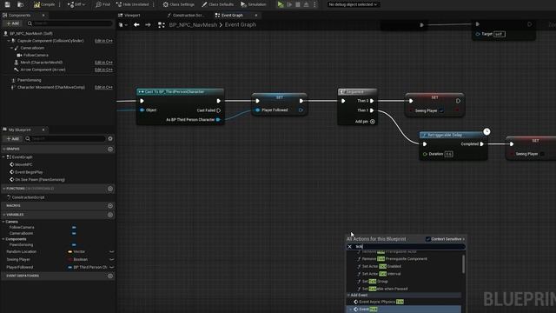This screenshot has height=313, width=556.
Task: Add a new macro using the Macros plus icon
Action: [110, 205]
